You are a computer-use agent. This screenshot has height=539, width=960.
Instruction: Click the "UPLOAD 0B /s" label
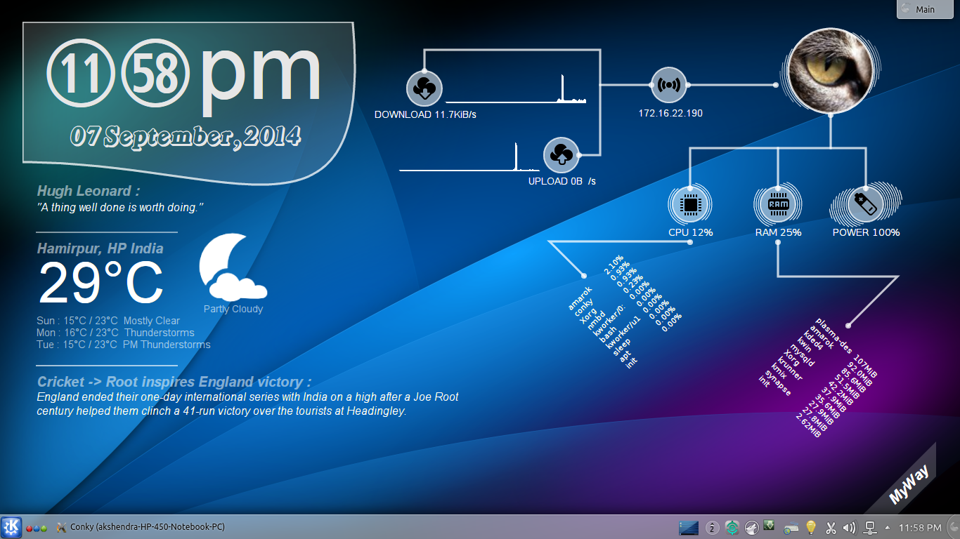click(x=562, y=181)
